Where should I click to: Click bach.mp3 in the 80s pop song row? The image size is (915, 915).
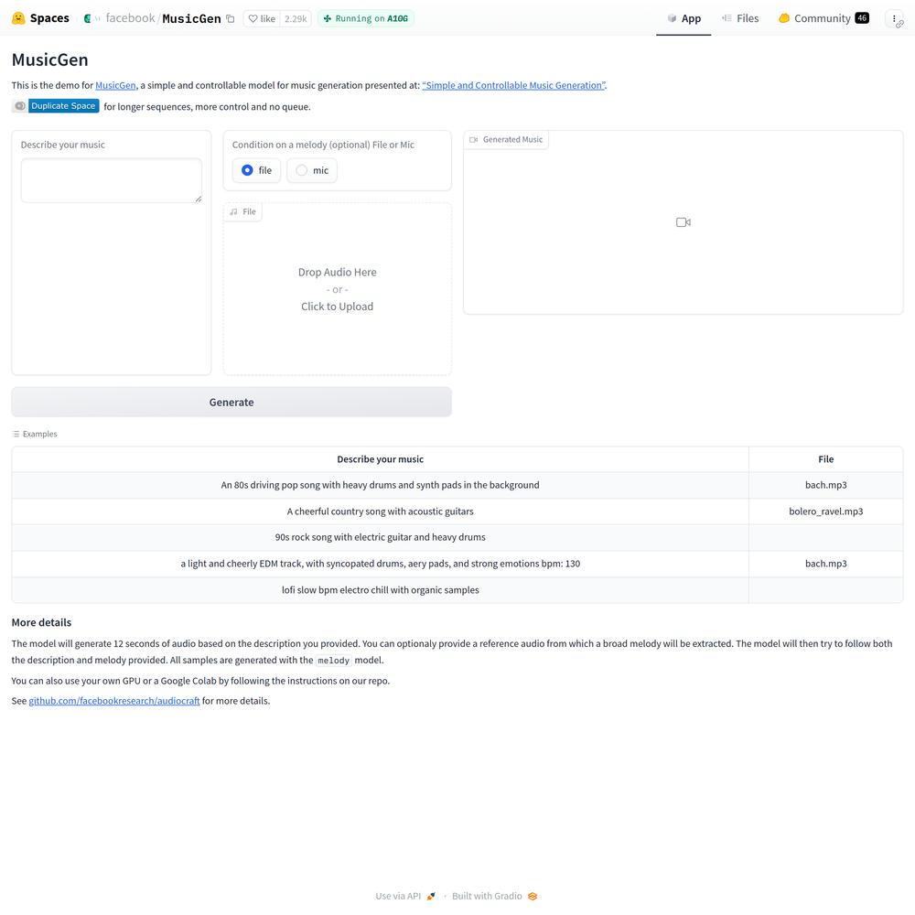[x=825, y=485]
